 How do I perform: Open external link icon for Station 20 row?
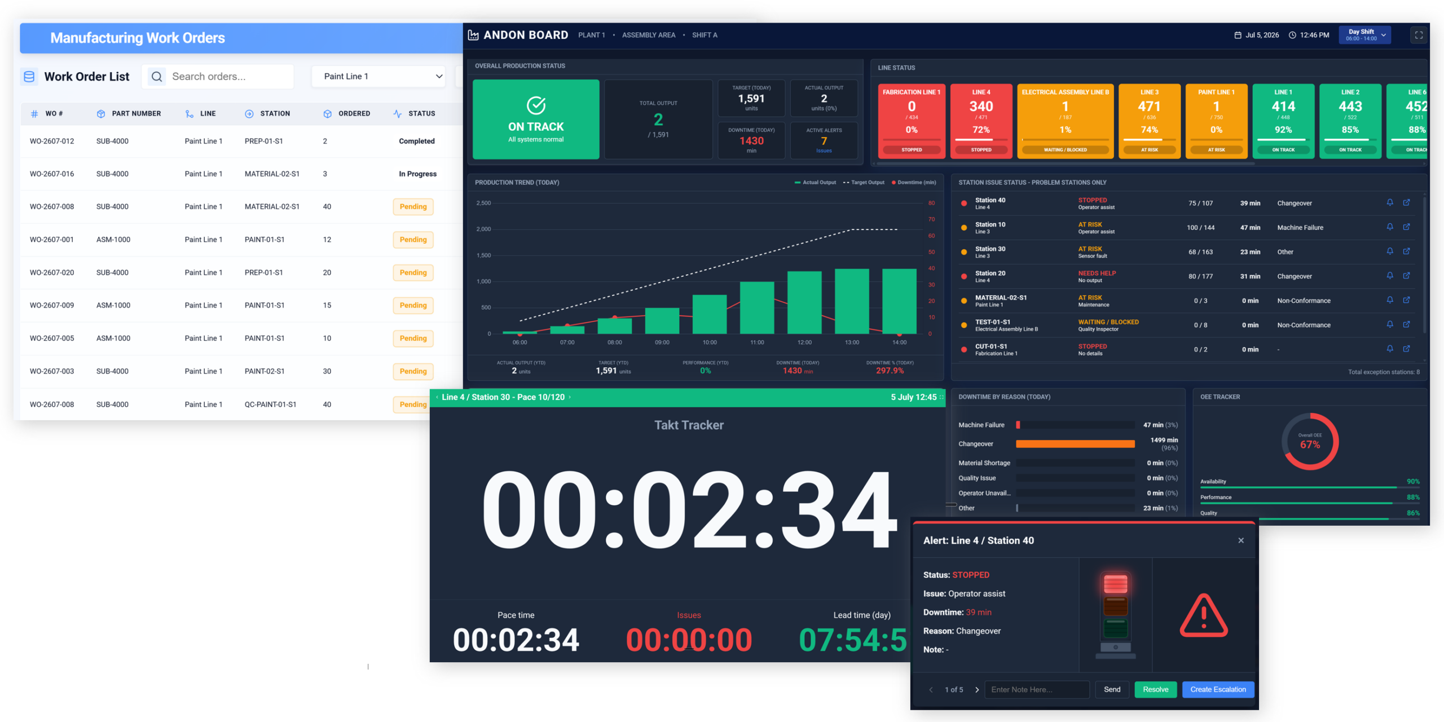1407,275
